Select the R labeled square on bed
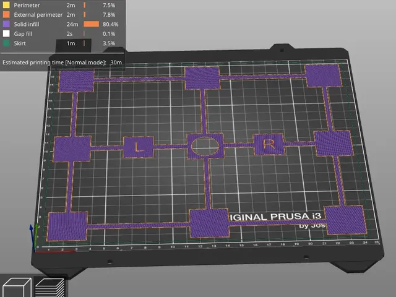Viewport: 396px width, 297px height. click(x=269, y=144)
